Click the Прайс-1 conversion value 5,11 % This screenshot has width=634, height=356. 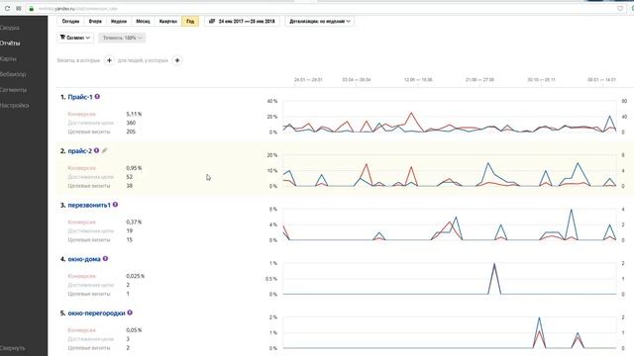[x=134, y=115]
